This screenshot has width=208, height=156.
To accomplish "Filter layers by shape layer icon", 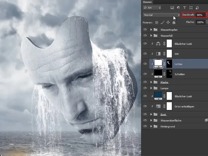I will [191, 8].
